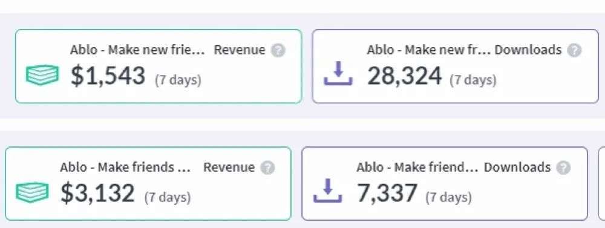This screenshot has height=228, width=605.
Task: Click the purple download arrow icon beside 28,324
Action: (338, 74)
